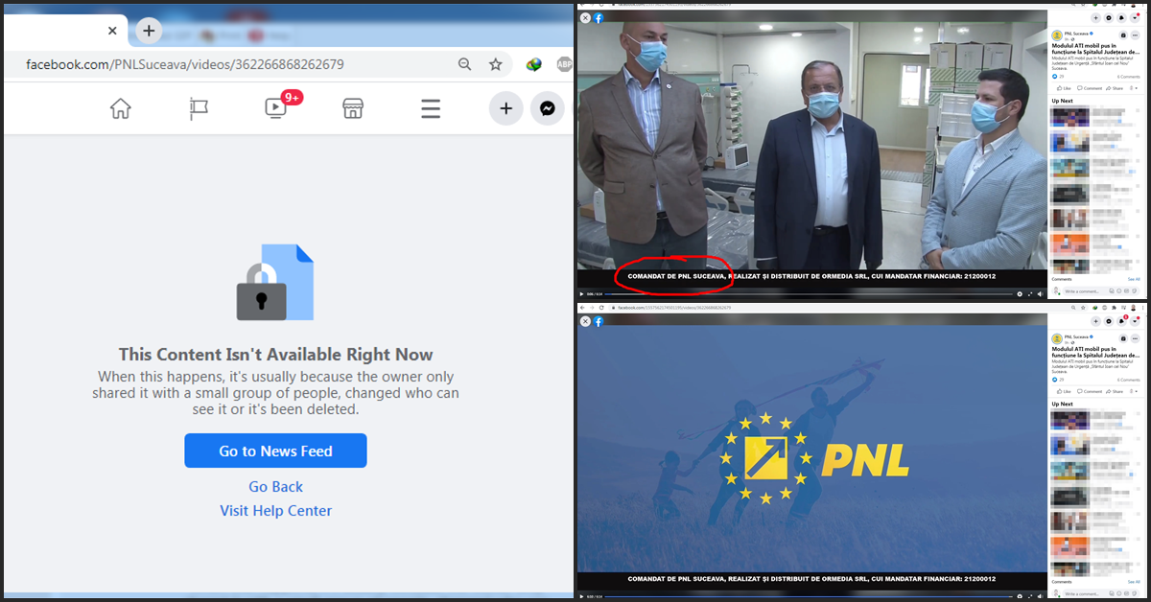Click the video progress bar in top-right window
This screenshot has width=1151, height=602.
[808, 294]
